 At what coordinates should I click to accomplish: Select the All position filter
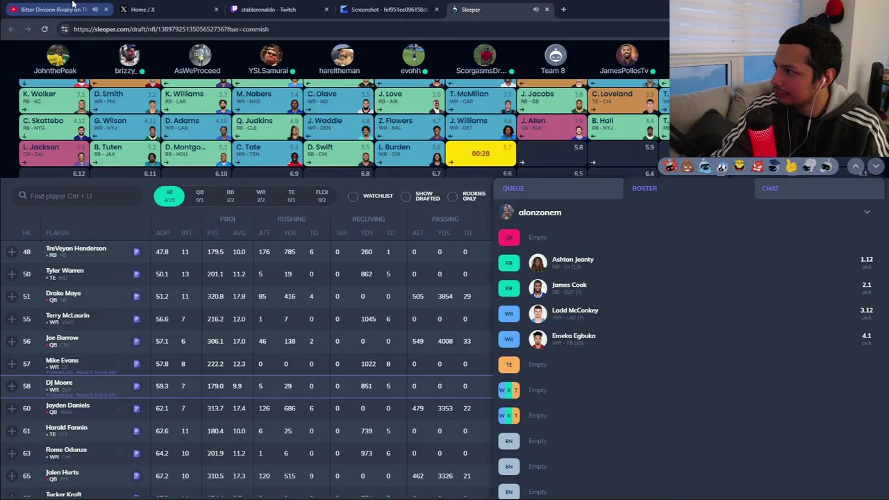pos(169,197)
